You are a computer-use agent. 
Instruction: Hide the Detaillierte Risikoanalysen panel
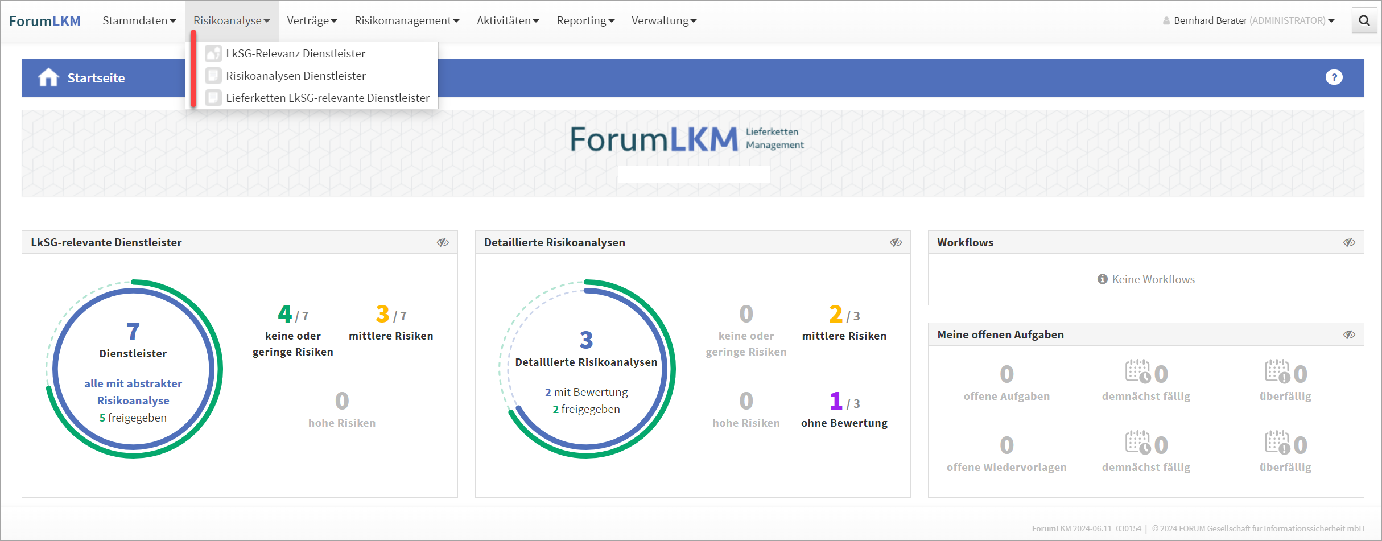pyautogui.click(x=896, y=243)
